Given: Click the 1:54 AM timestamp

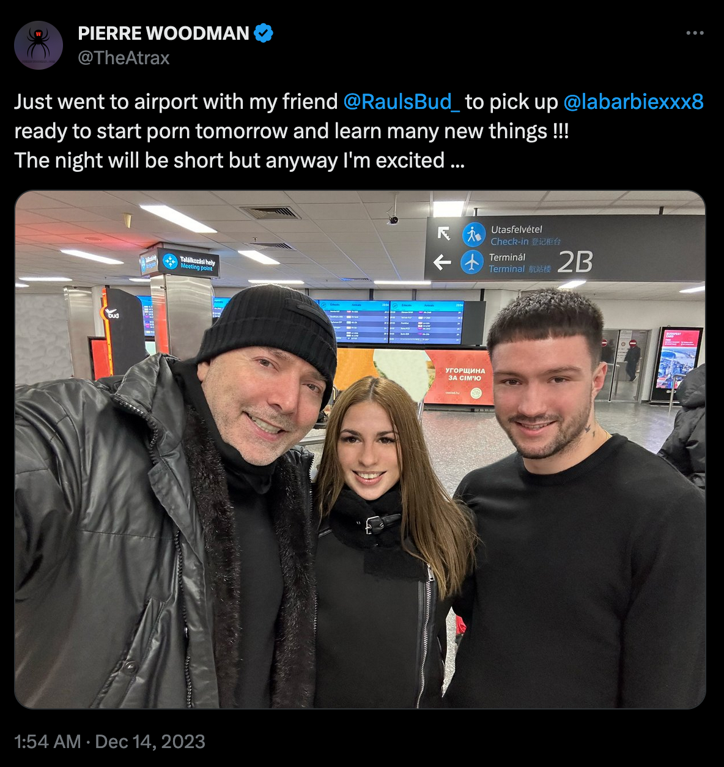Looking at the screenshot, I should (x=48, y=742).
